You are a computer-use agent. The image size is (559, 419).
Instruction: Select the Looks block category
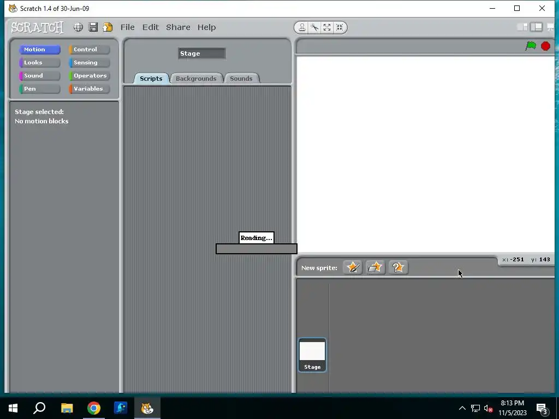(x=39, y=63)
